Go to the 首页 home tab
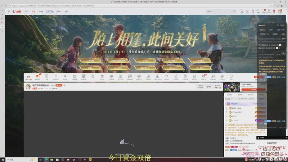The image size is (288, 162). point(26,12)
